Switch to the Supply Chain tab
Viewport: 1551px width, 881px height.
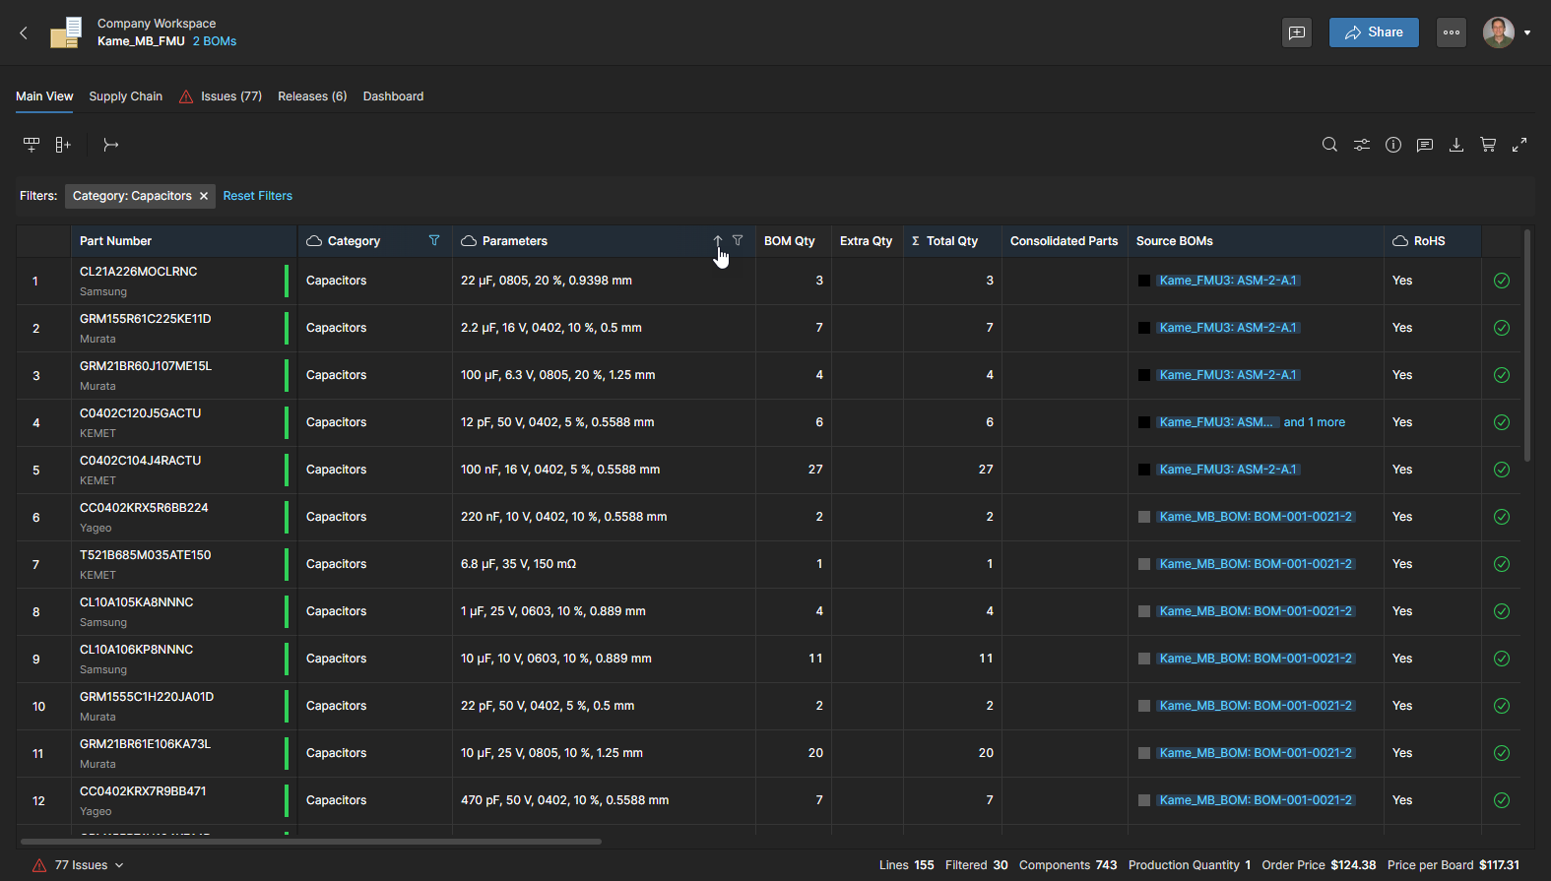[x=125, y=96]
